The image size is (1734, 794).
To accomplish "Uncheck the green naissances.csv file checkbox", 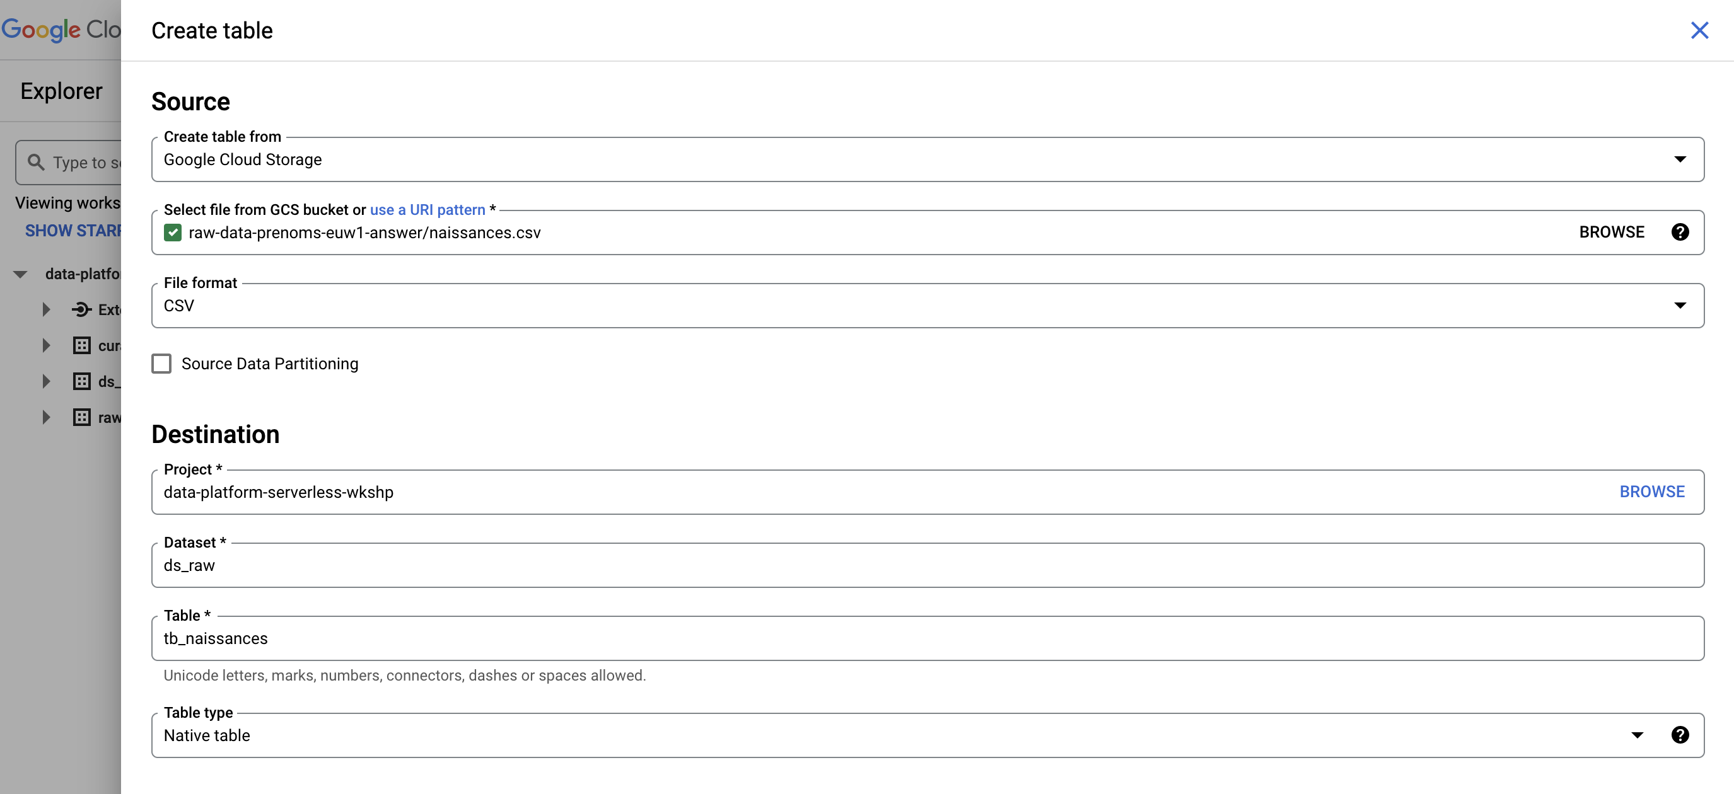I will click(x=173, y=233).
